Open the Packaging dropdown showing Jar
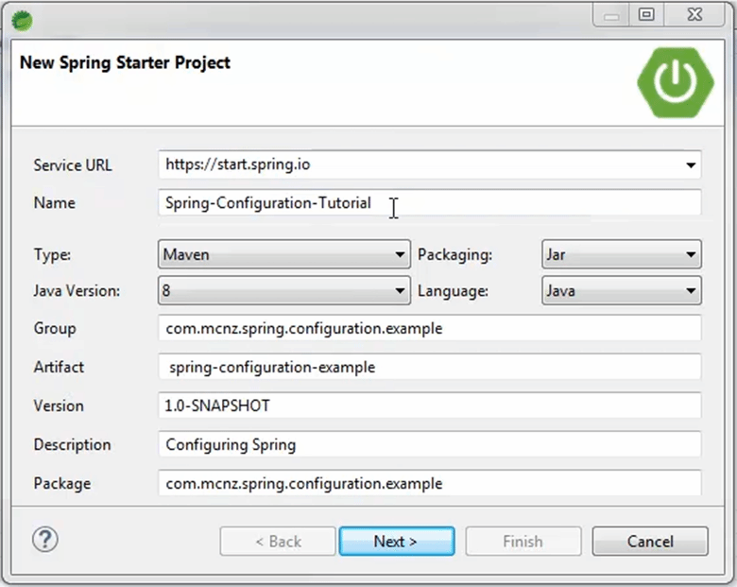 (622, 254)
